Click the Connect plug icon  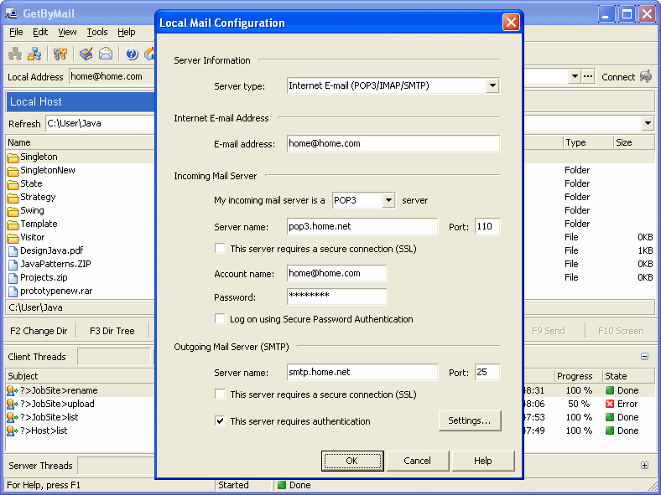pyautogui.click(x=645, y=76)
